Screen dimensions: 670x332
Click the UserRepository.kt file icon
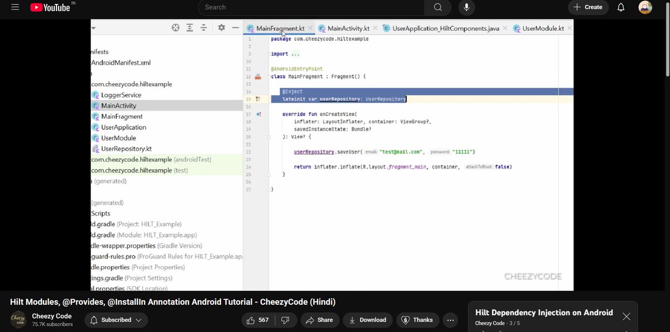pyautogui.click(x=95, y=148)
